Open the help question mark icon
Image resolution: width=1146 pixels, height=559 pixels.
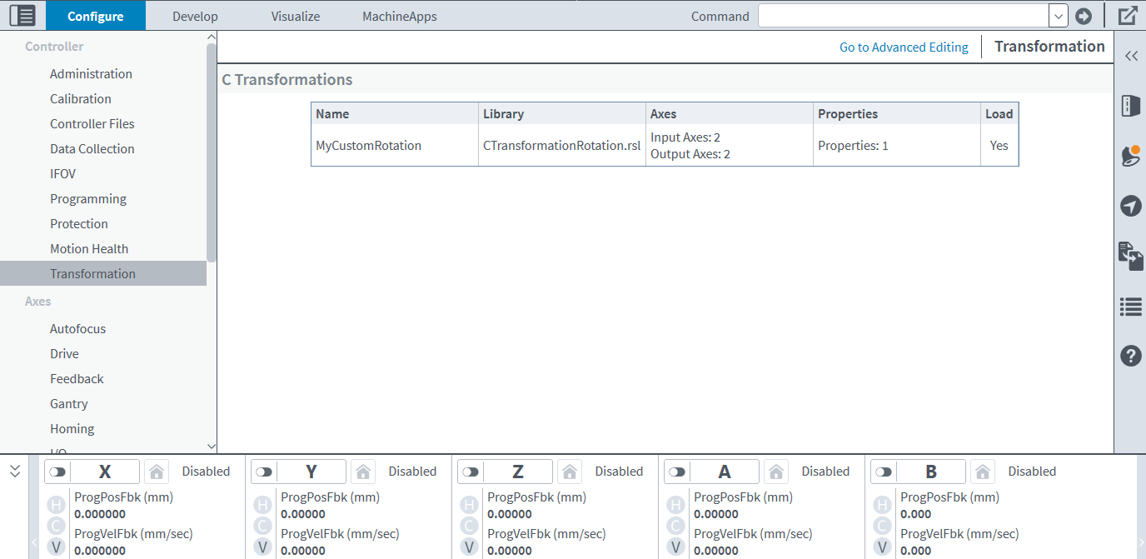pyautogui.click(x=1130, y=356)
